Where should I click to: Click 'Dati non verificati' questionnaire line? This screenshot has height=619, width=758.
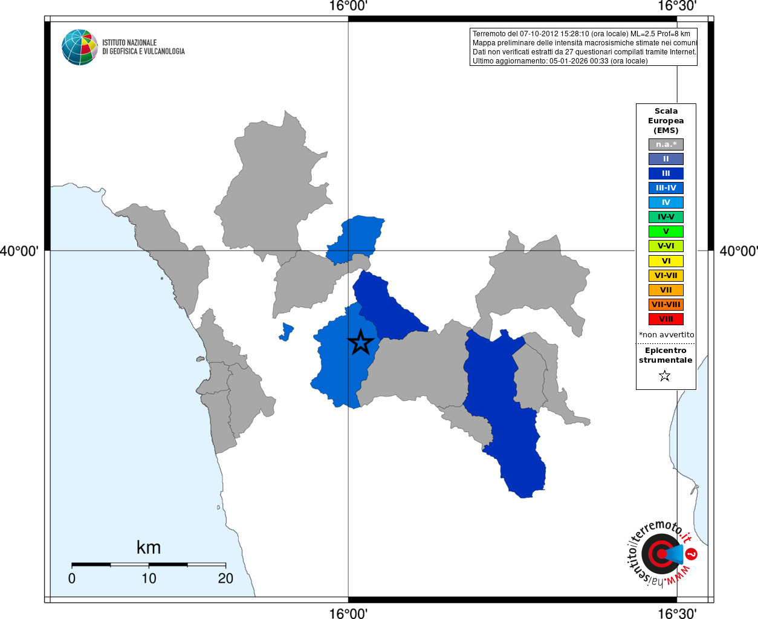point(585,52)
